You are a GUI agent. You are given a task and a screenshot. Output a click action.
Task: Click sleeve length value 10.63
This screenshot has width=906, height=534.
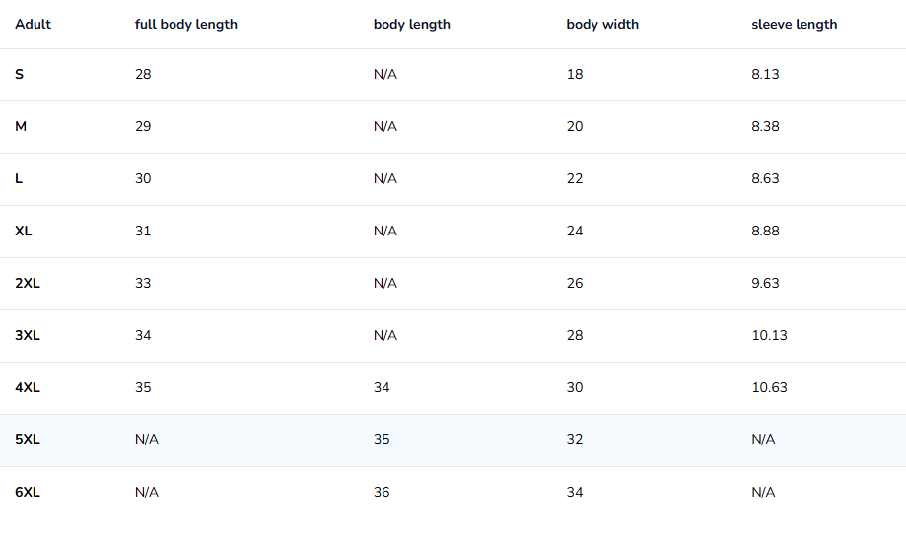[x=769, y=388]
